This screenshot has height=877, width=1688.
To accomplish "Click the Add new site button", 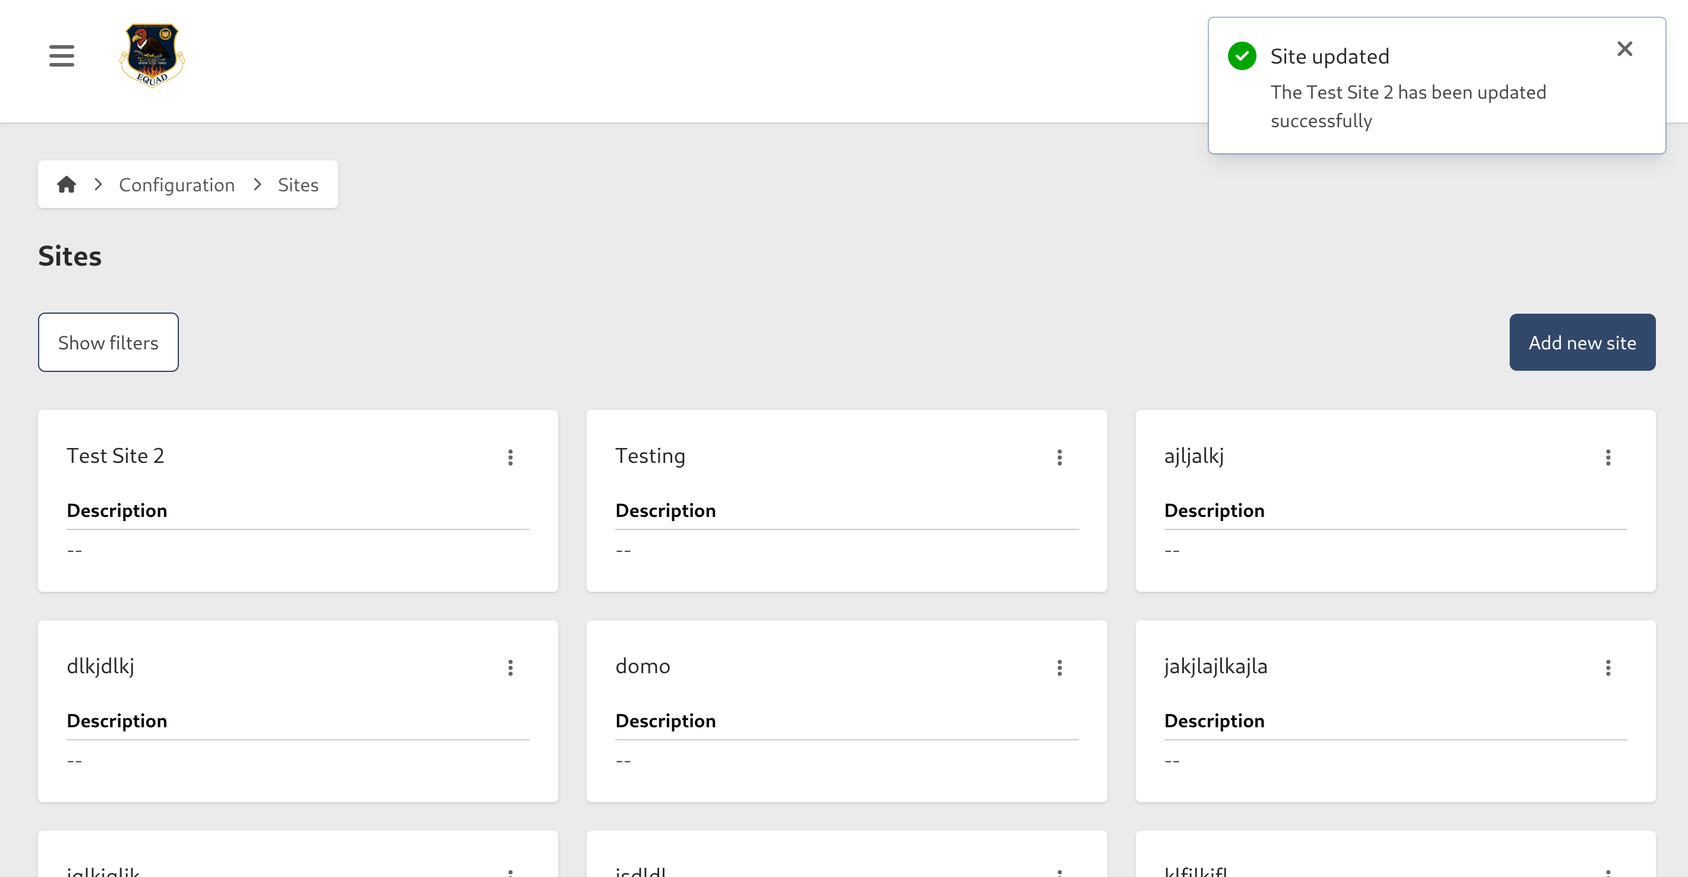I will (x=1582, y=342).
